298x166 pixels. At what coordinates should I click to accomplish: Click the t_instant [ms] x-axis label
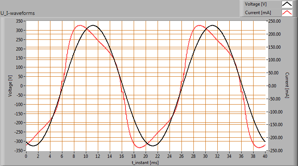click(145, 163)
